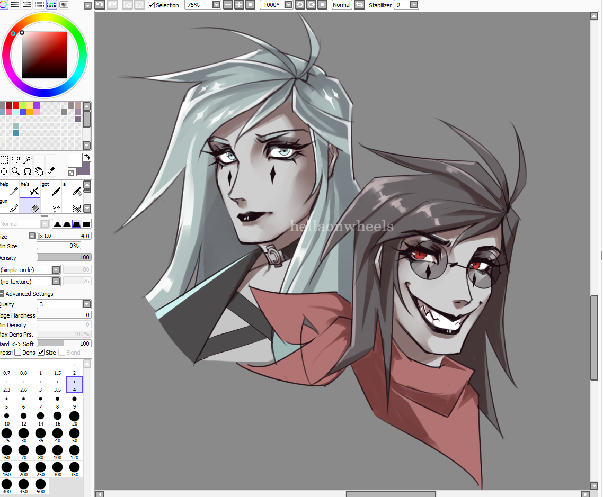Open the Stabilizer value dropdown
The width and height of the screenshot is (603, 497).
pyautogui.click(x=414, y=5)
